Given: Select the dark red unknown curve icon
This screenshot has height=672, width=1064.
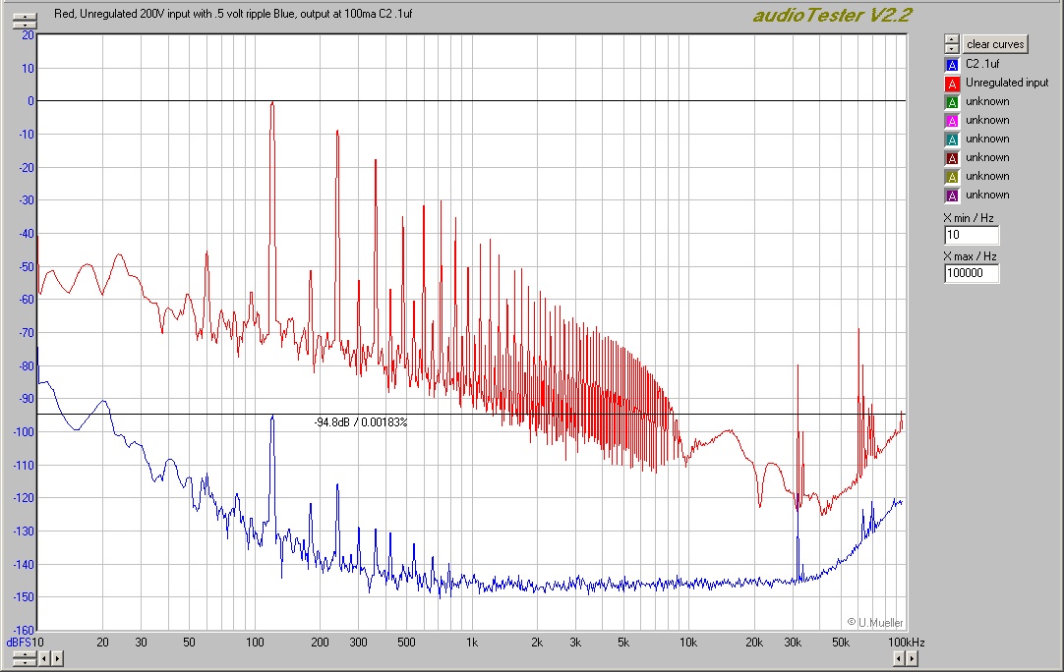Looking at the screenshot, I should (x=951, y=157).
